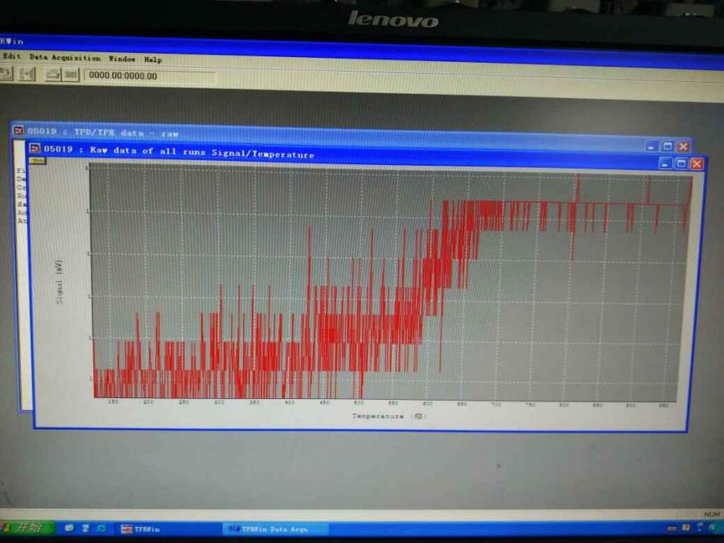Screen dimensions: 724x543
Task: Click the 'Signal (mV)' axis label
Action: [x=59, y=282]
